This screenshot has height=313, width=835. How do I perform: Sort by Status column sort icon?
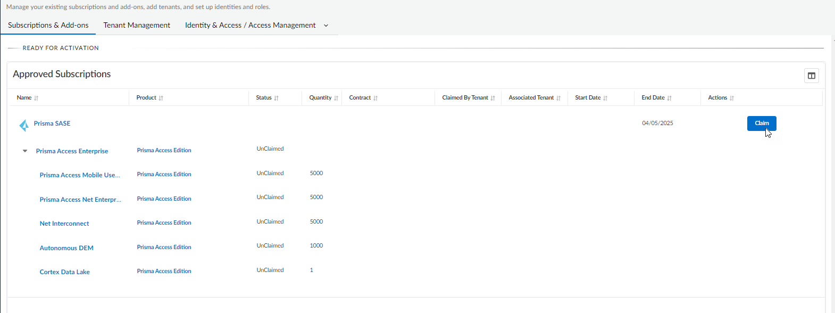point(276,98)
